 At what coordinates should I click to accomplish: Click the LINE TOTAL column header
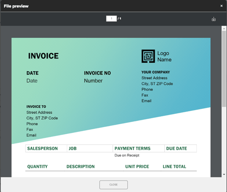click(x=174, y=167)
